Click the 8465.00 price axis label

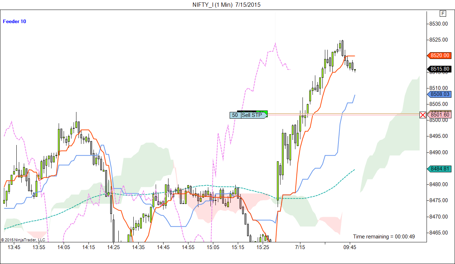pos(438,233)
